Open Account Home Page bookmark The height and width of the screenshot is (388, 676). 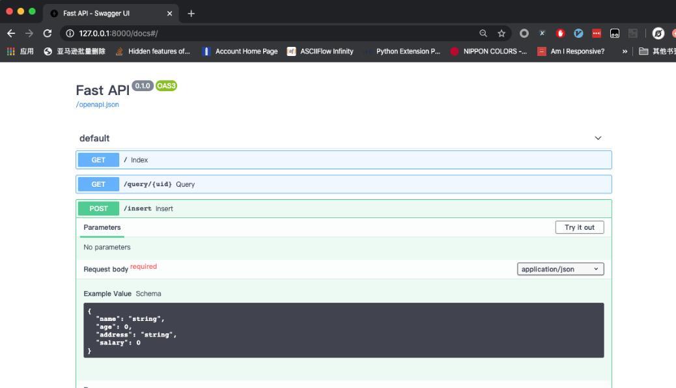point(240,51)
